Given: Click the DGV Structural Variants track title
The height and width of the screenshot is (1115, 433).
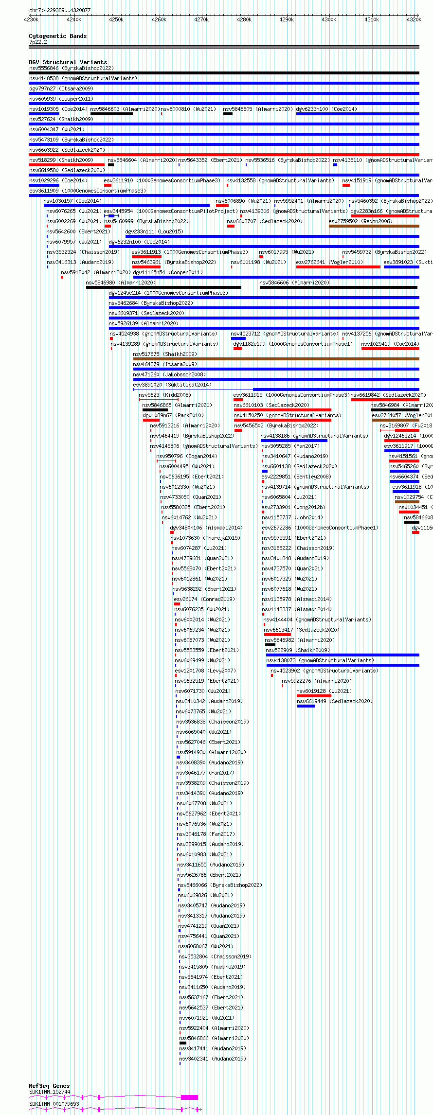Looking at the screenshot, I should click(x=68, y=62).
